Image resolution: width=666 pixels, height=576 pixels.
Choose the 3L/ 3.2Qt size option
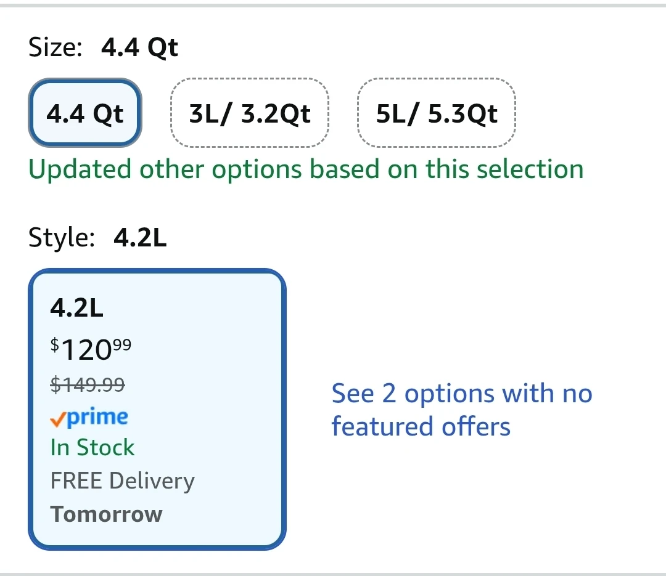pos(249,113)
